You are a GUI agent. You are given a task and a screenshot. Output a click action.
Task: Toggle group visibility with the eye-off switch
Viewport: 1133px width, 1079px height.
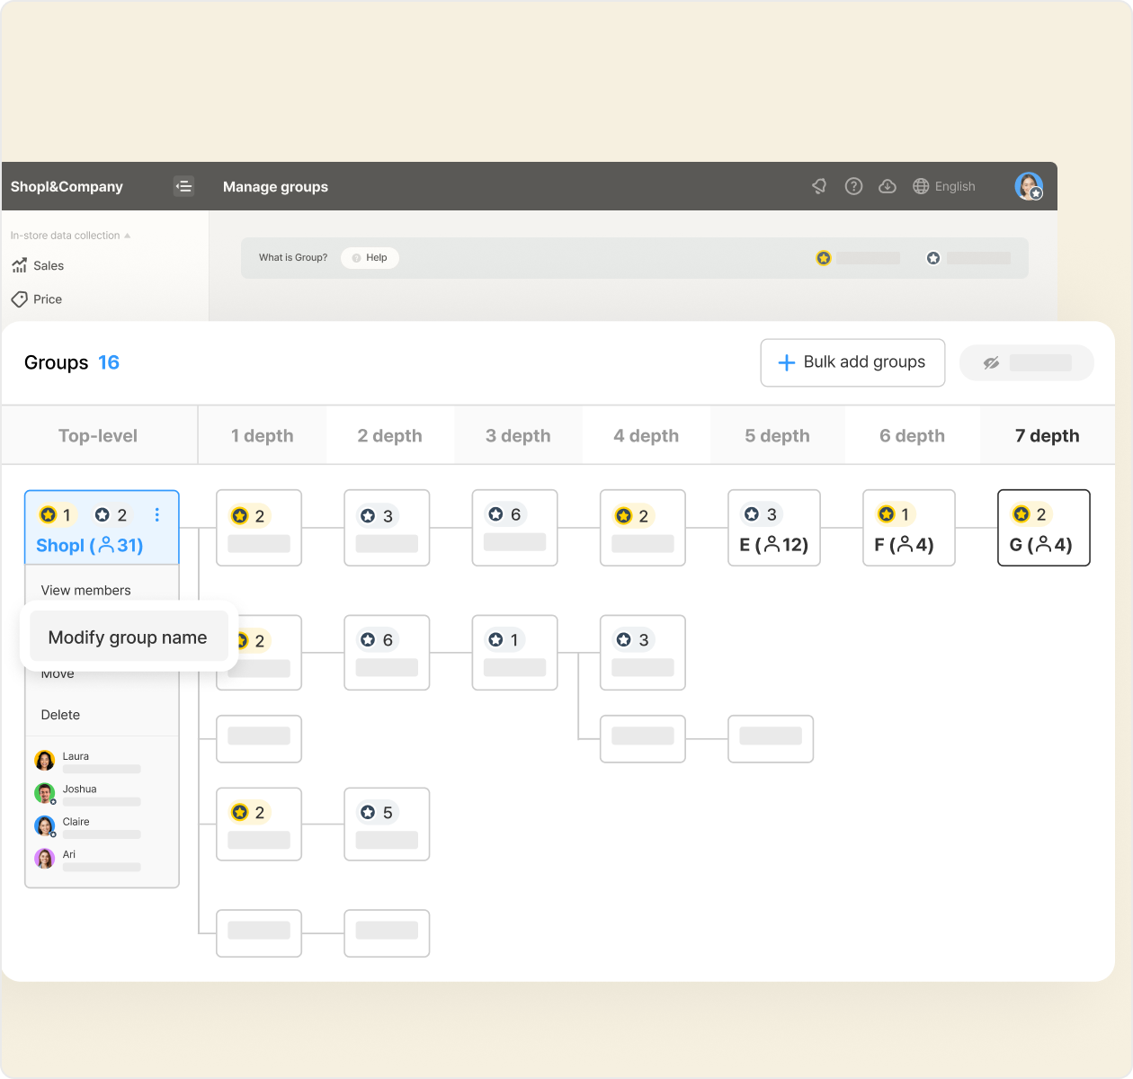[x=1026, y=362]
